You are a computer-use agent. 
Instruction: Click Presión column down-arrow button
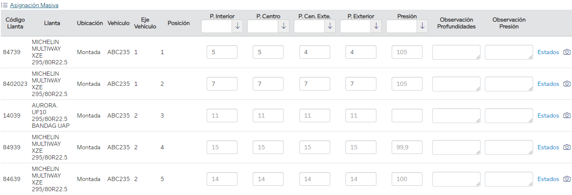pos(422,26)
